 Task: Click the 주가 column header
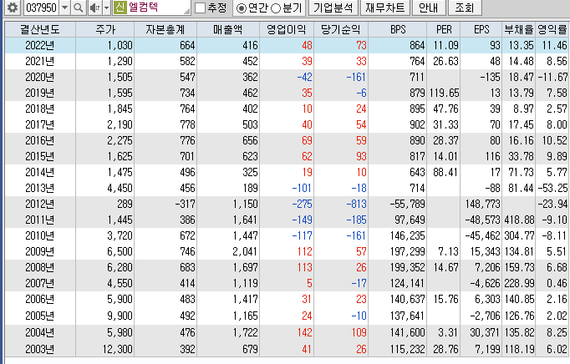coord(105,29)
